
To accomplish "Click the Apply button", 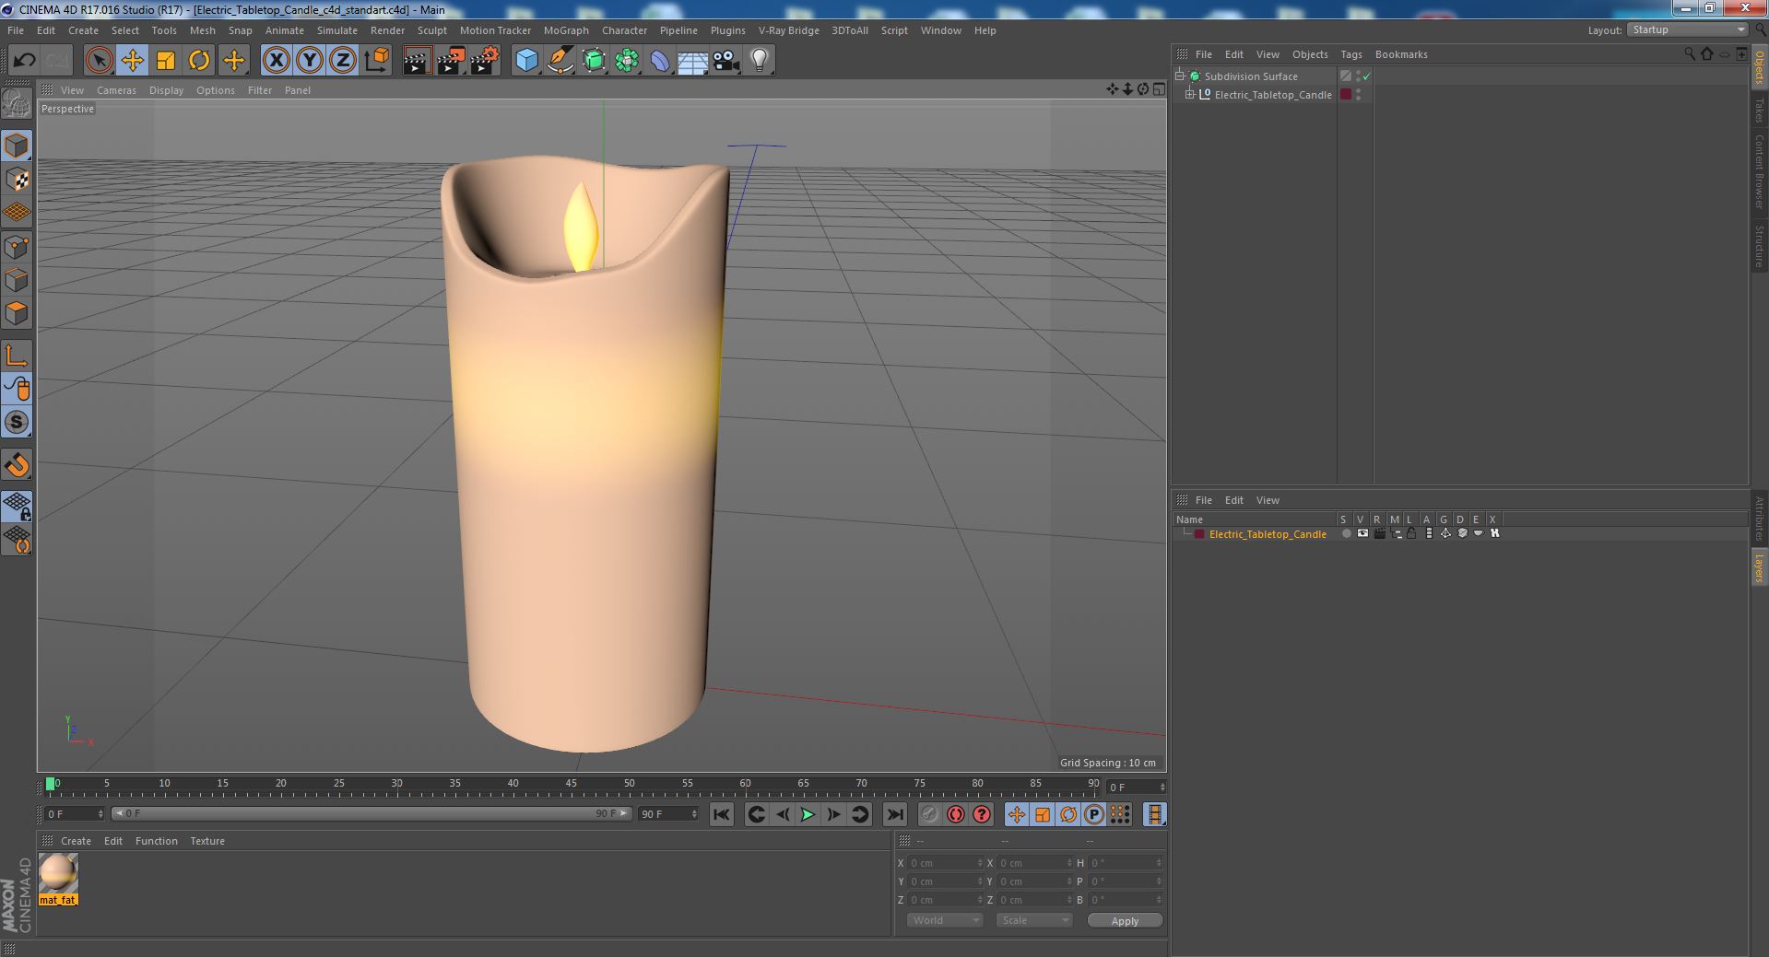I will [x=1125, y=920].
